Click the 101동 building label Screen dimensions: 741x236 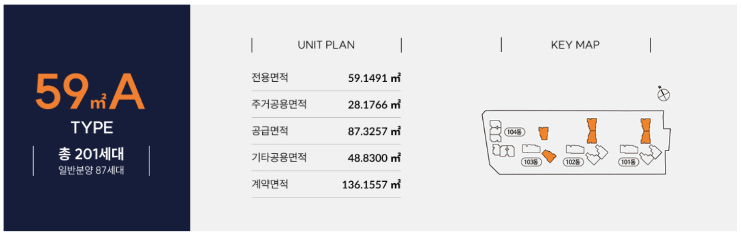pyautogui.click(x=629, y=162)
